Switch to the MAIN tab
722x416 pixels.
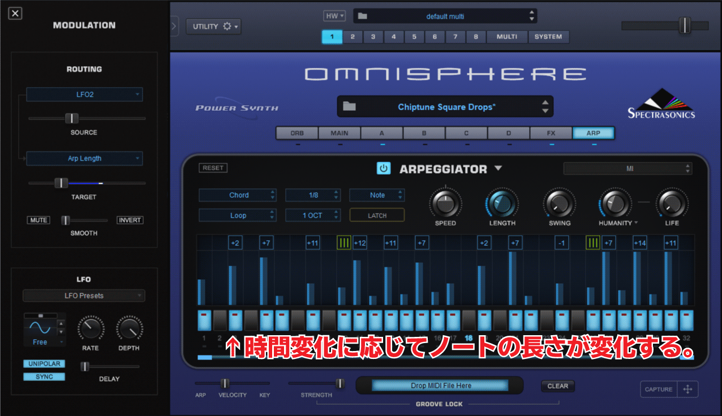pyautogui.click(x=339, y=133)
